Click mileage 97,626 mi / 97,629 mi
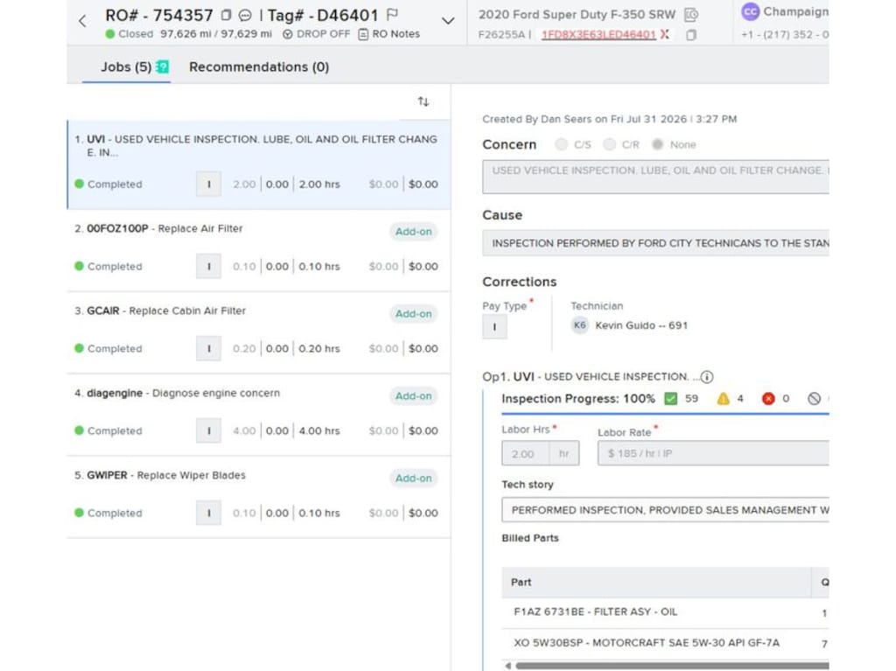 (x=216, y=34)
